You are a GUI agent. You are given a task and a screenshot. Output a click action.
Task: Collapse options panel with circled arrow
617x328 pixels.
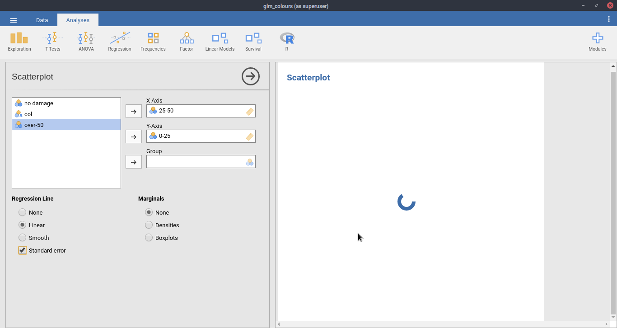pos(251,76)
